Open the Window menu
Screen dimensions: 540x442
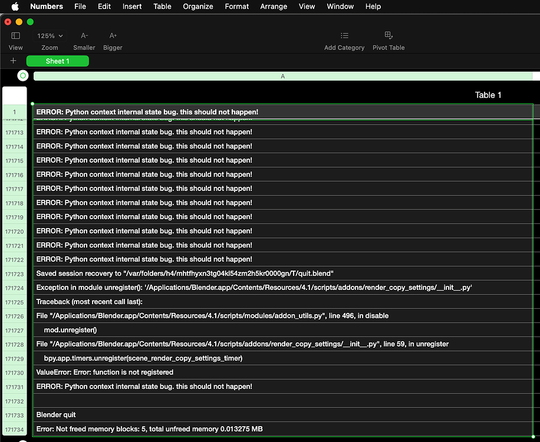pyautogui.click(x=340, y=6)
